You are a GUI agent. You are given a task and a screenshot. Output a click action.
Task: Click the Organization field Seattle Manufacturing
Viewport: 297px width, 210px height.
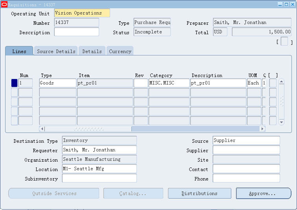tap(100, 159)
